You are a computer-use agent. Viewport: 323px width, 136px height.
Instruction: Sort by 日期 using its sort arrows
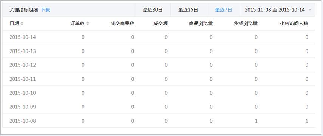click(22, 23)
